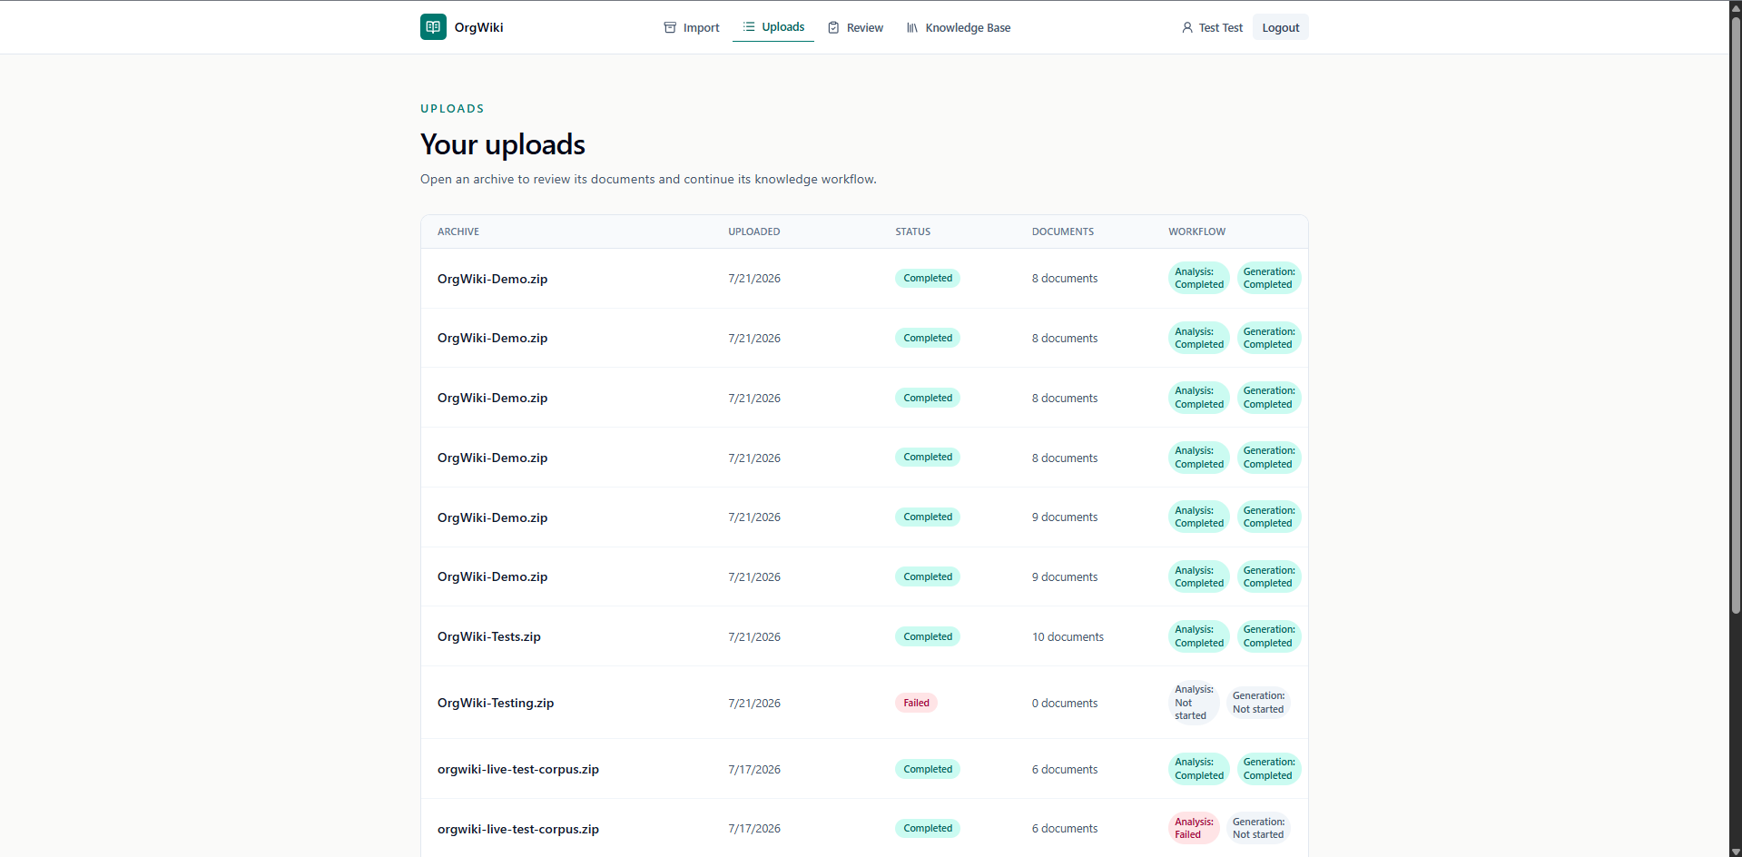Go to the Review tab
Screen dimensions: 1742x857
[855, 28]
